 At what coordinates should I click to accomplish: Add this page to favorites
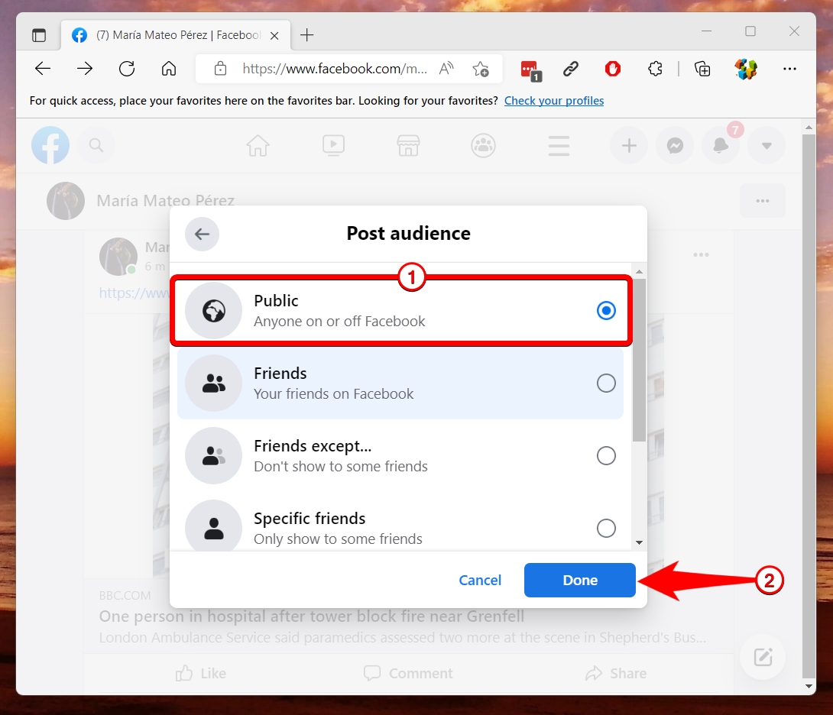481,69
